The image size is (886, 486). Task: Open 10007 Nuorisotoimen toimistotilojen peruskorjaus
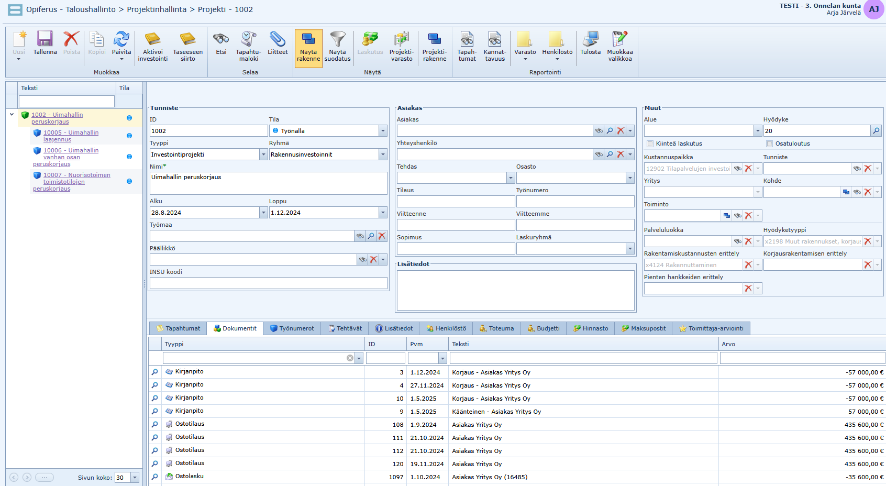pos(76,175)
